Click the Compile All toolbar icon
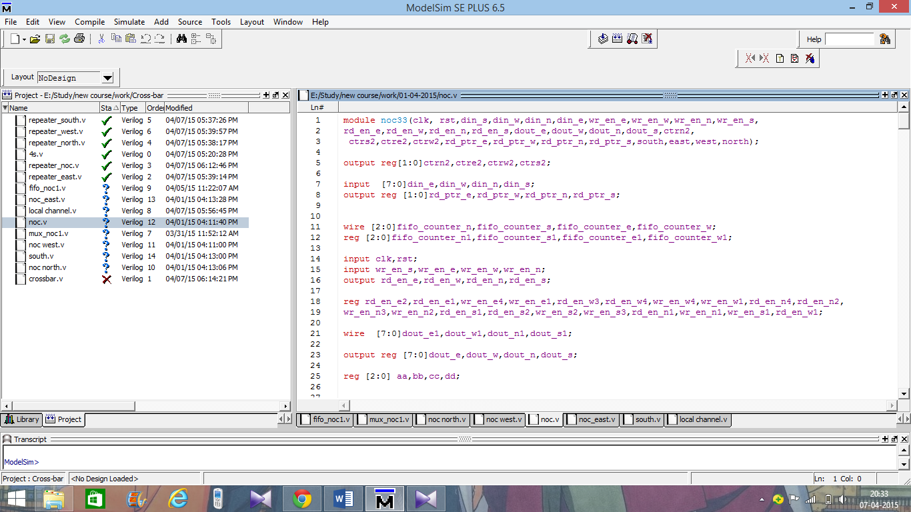This screenshot has width=911, height=512. 618,39
